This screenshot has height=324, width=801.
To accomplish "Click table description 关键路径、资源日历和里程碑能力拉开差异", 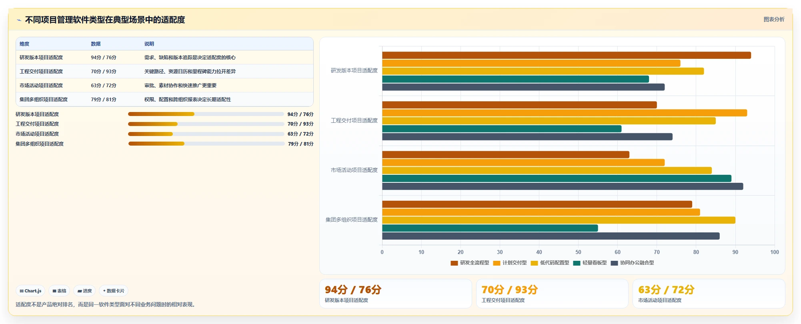I will pos(190,72).
